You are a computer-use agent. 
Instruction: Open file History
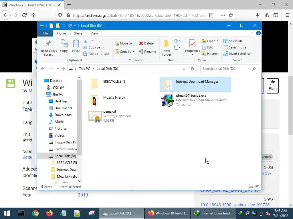(x=210, y=54)
